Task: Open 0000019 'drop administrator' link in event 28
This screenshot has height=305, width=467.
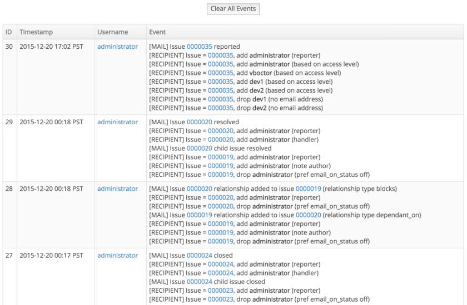Action: (x=220, y=241)
